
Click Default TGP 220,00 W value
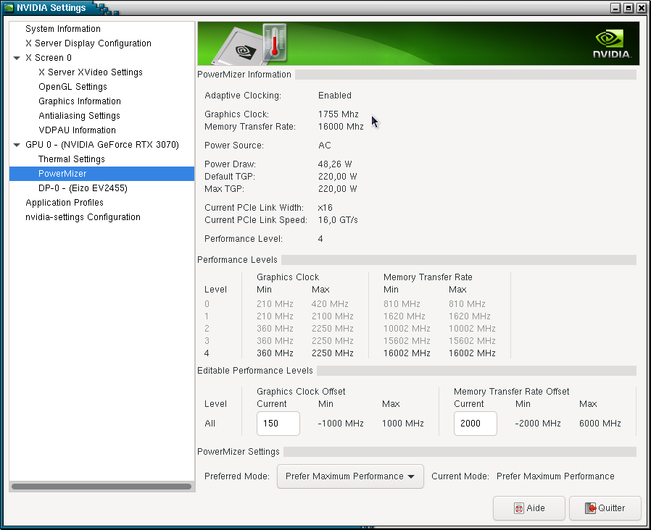click(x=338, y=177)
